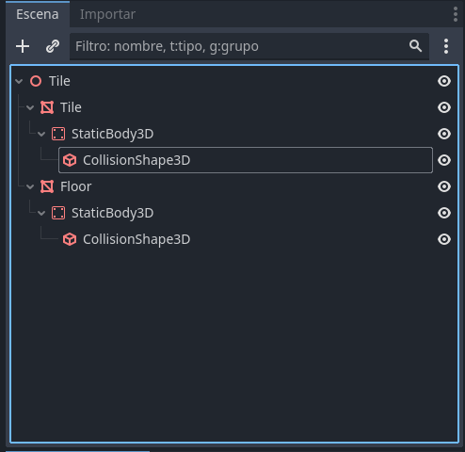Toggle visibility of the root Tile node
The image size is (465, 452).
[x=444, y=81]
